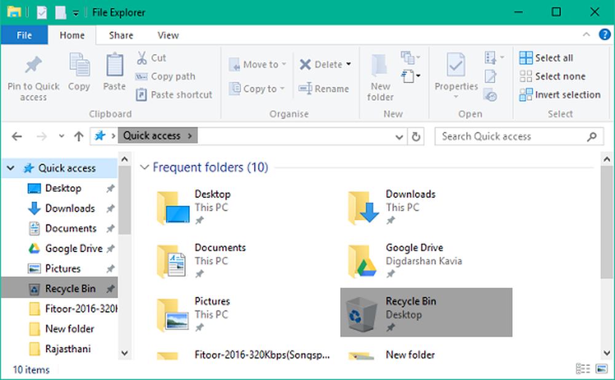Click the Search Quick access field

512,137
